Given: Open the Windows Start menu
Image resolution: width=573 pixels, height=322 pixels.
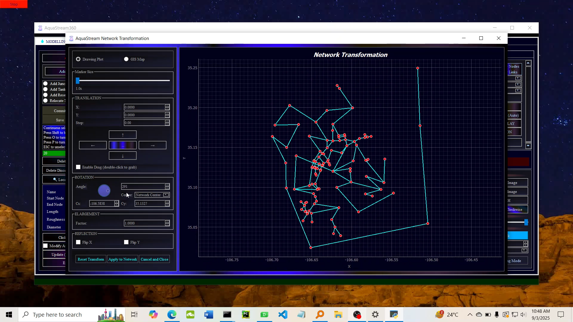Looking at the screenshot, I should click(x=9, y=315).
